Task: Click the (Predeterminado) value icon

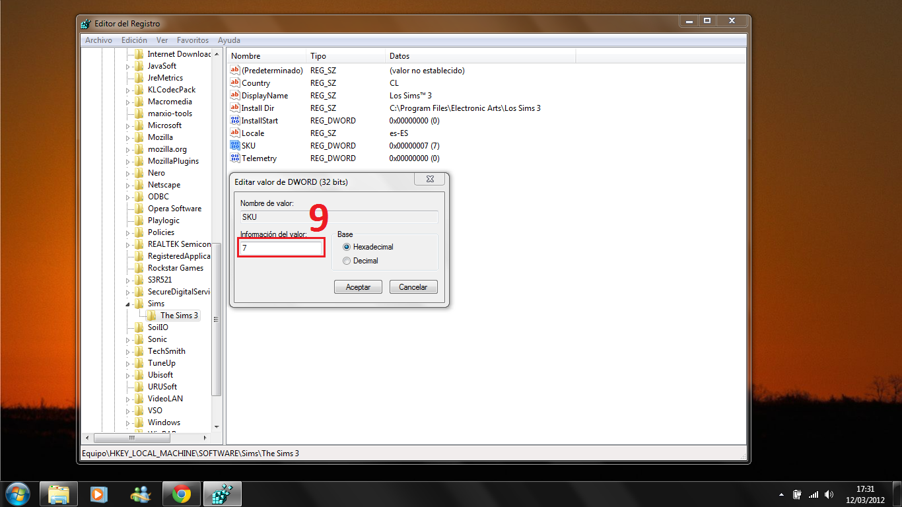Action: pos(234,70)
